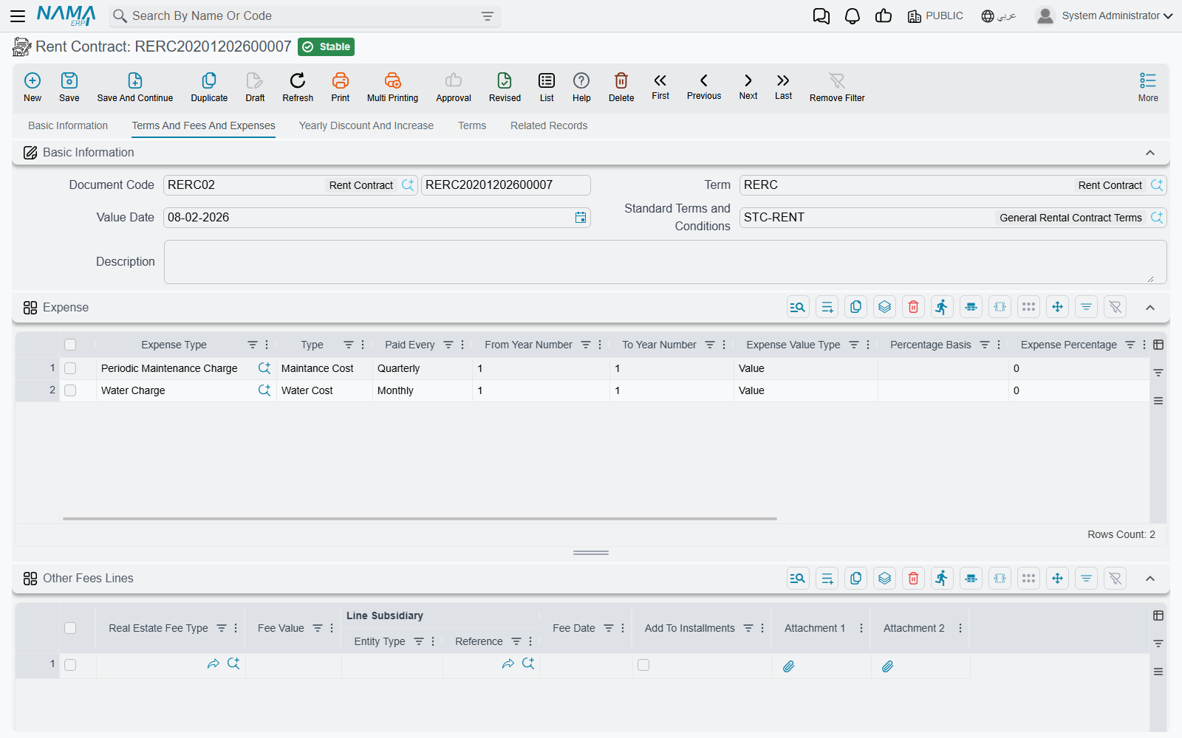
Task: Switch to Basic Information tab
Action: (x=68, y=125)
